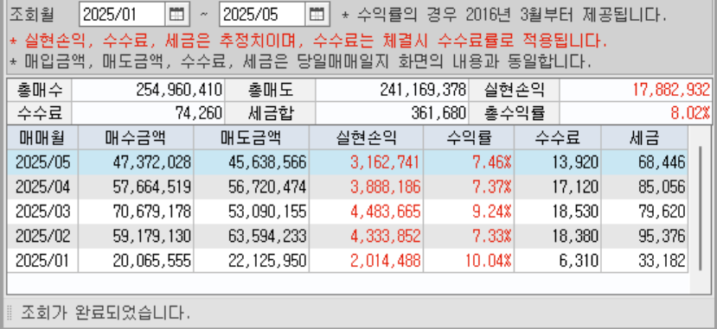Click buy amount 20,065,555

tap(152, 261)
